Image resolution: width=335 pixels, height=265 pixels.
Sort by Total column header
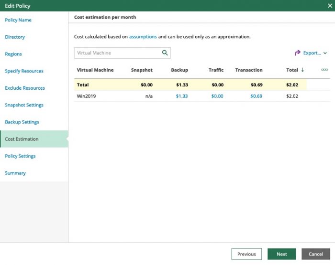tap(292, 70)
